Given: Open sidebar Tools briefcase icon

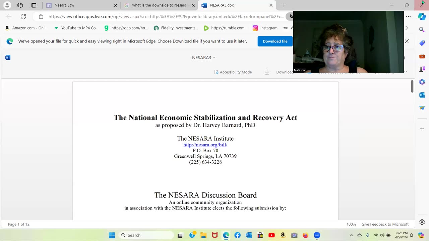Looking at the screenshot, I should pos(422,56).
